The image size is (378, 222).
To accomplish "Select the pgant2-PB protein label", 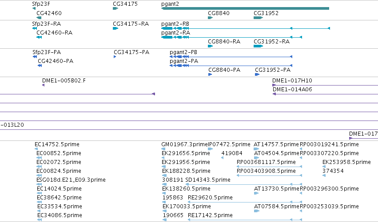I will [x=183, y=52].
